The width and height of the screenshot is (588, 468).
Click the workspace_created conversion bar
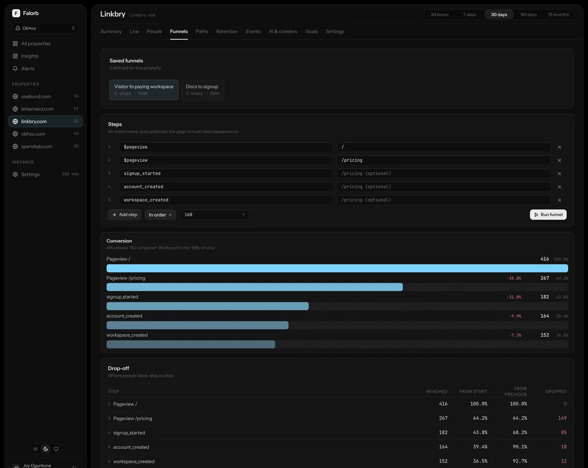pyautogui.click(x=191, y=345)
